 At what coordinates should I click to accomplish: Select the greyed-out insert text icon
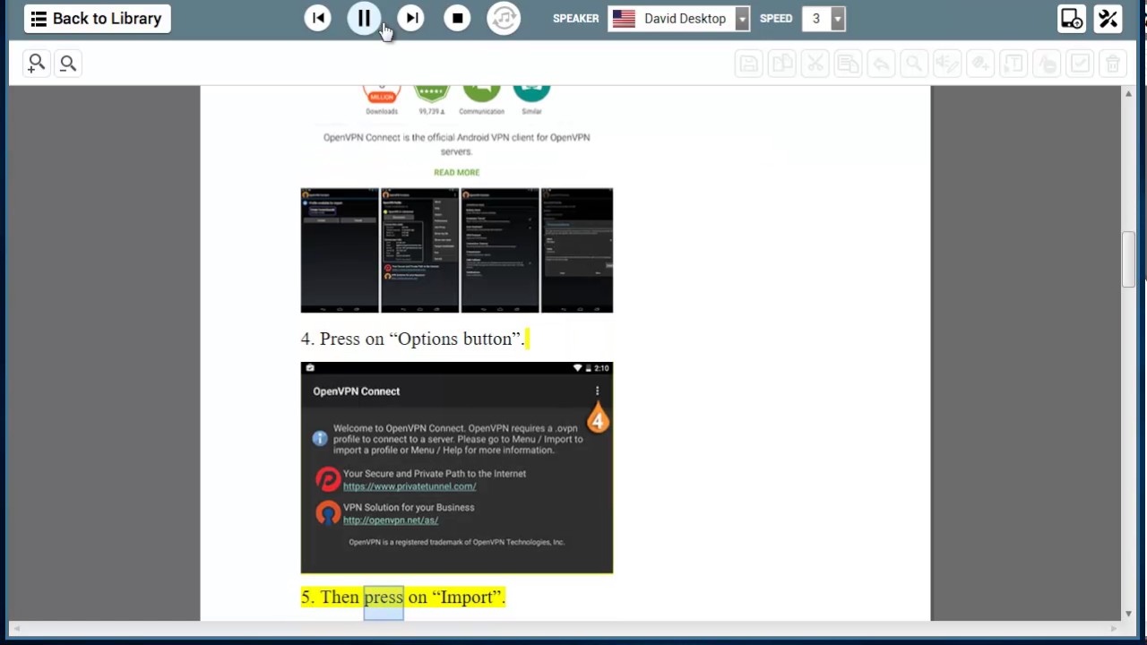point(1013,64)
